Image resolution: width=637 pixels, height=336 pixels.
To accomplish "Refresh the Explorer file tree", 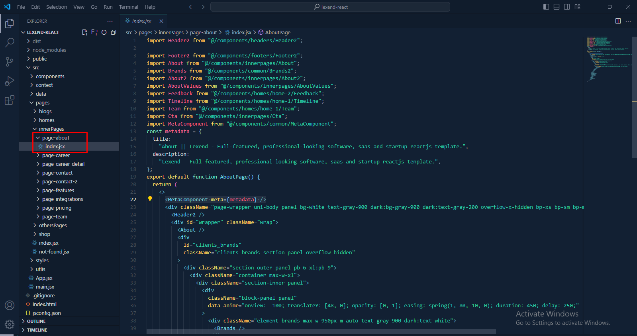I will [104, 32].
